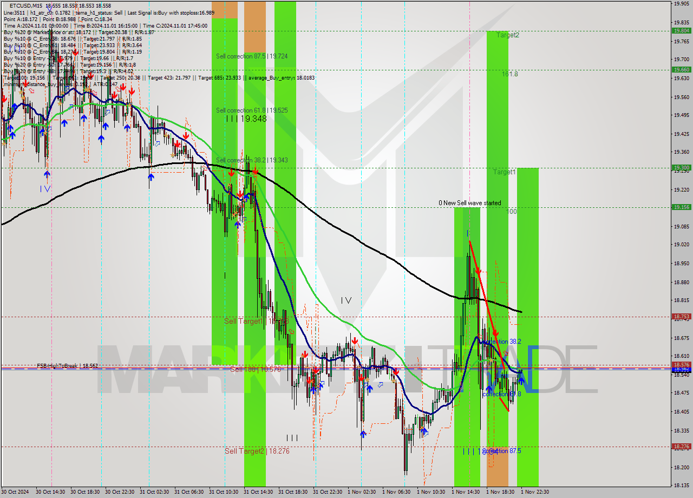Click the 'I I I 19.348' wave label
This screenshot has width=693, height=498.
coord(246,118)
